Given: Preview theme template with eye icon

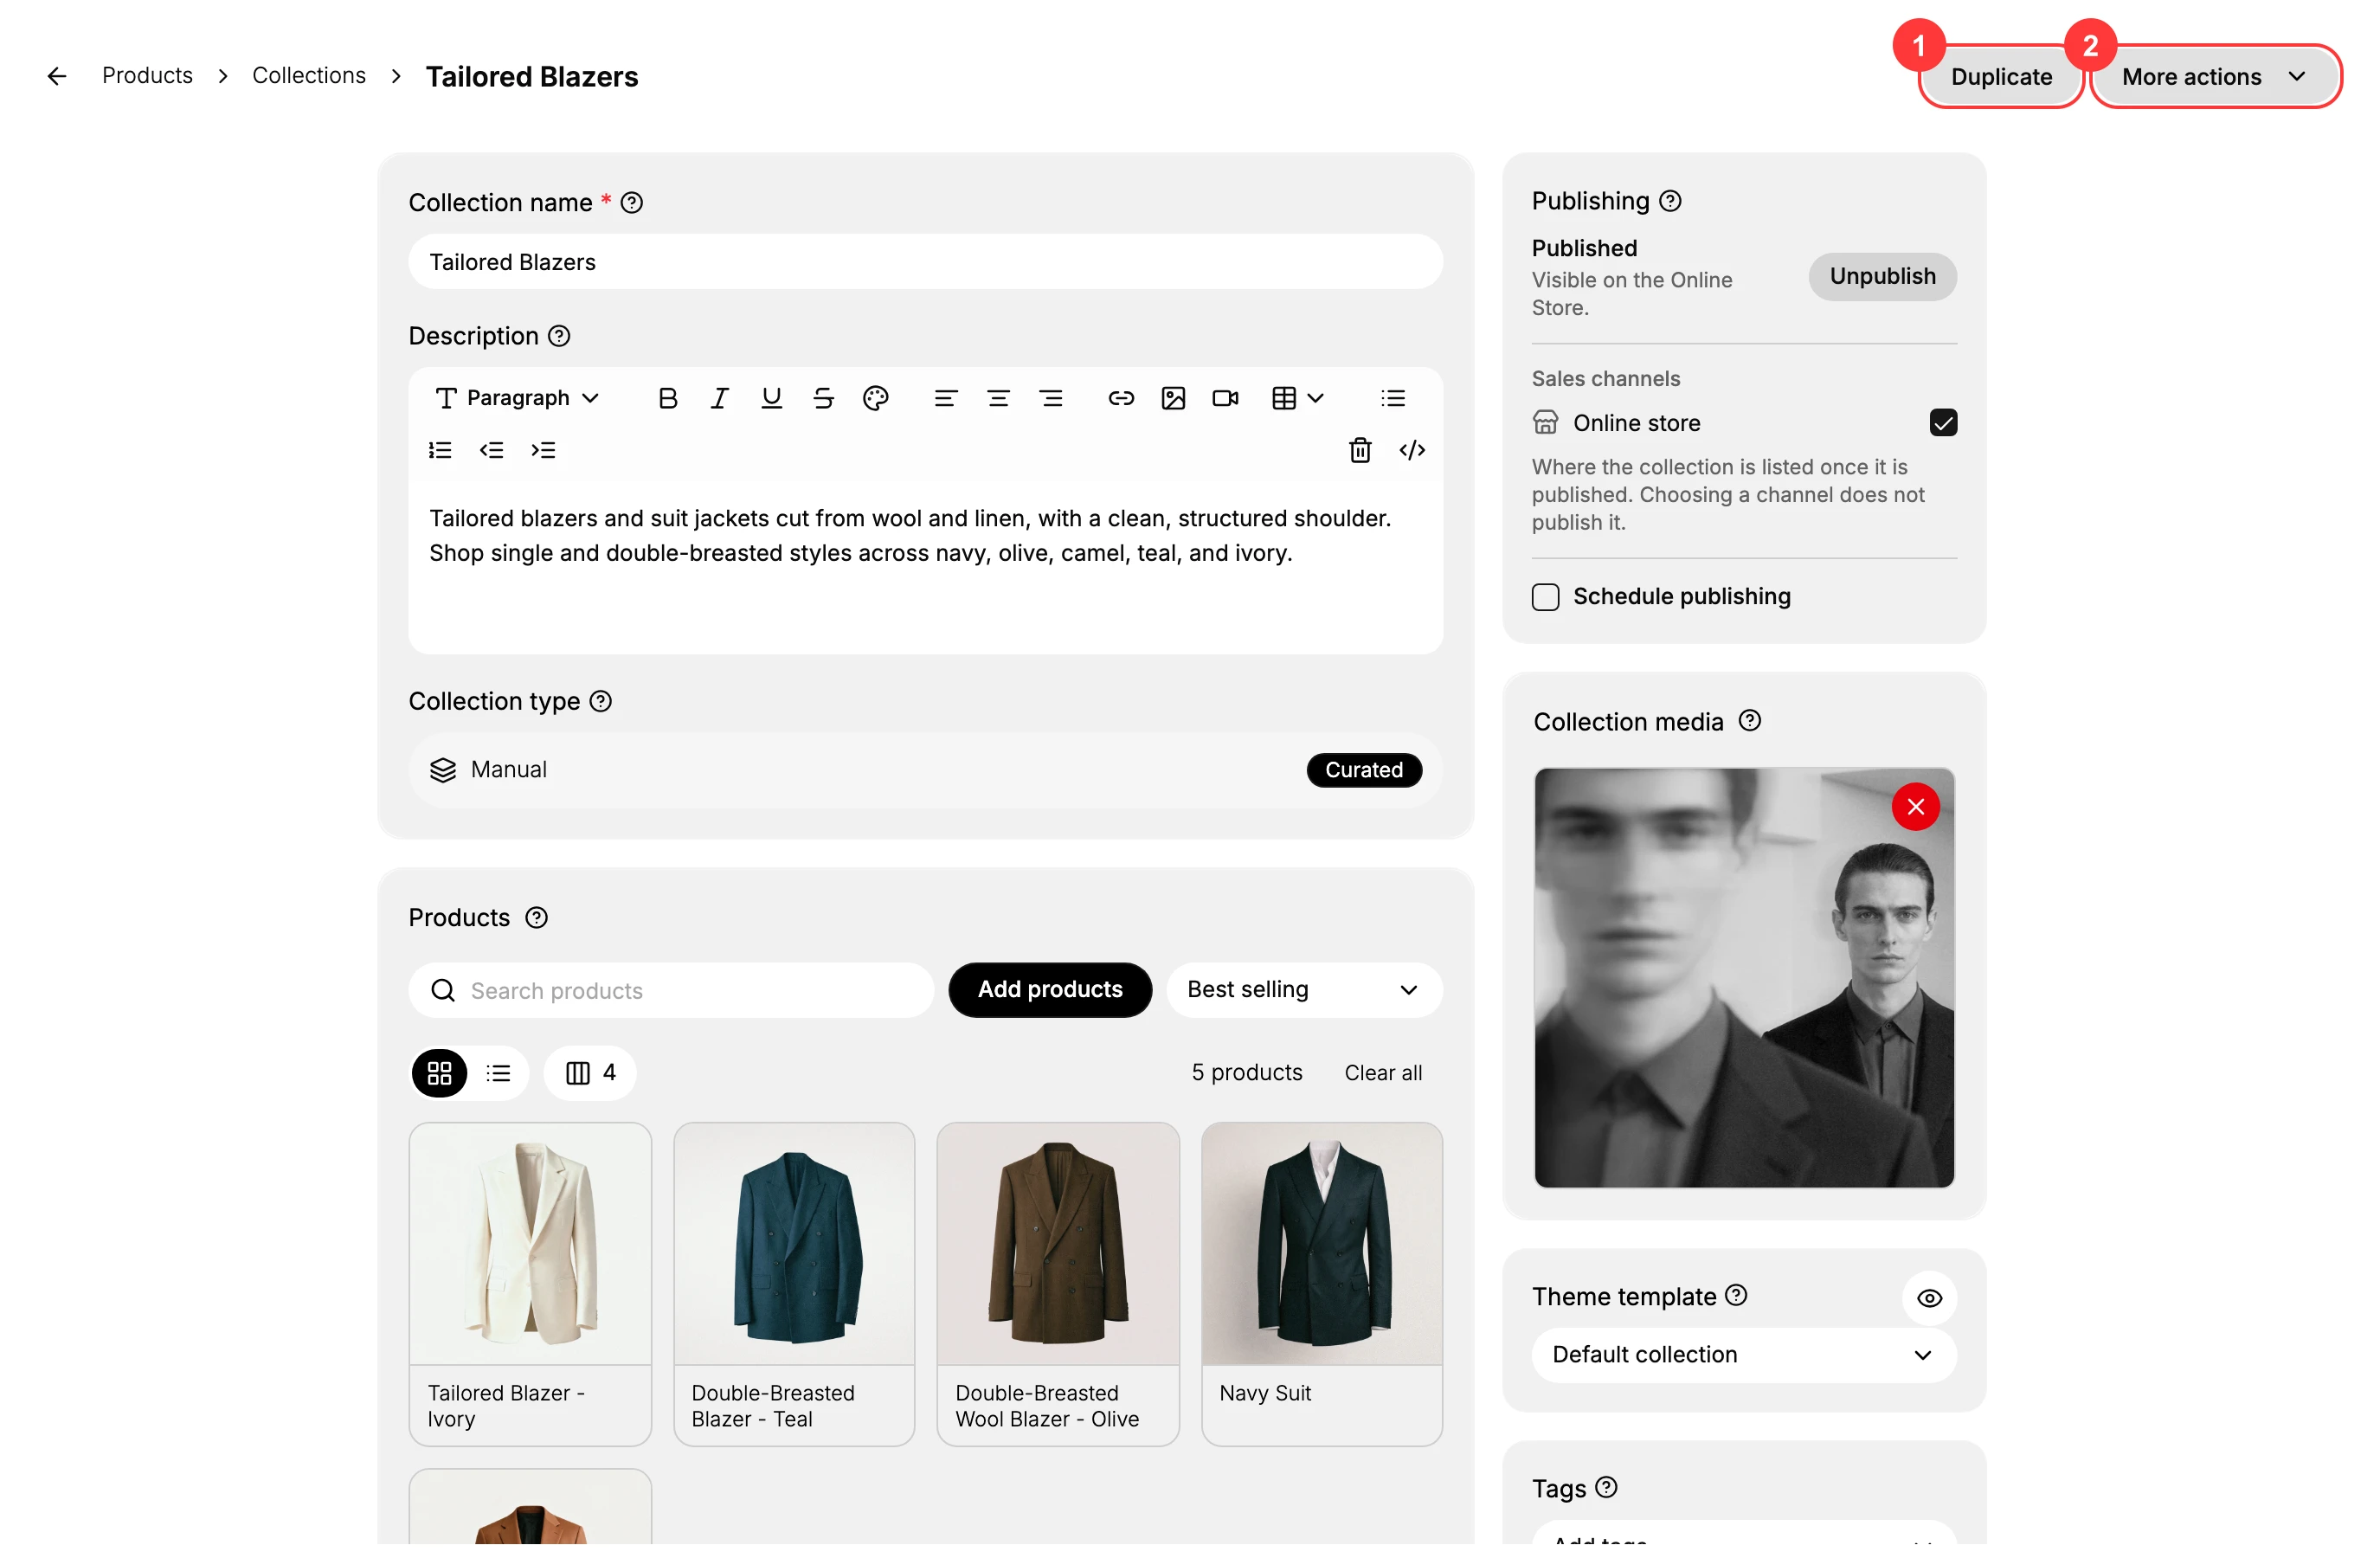Looking at the screenshot, I should pyautogui.click(x=1929, y=1298).
